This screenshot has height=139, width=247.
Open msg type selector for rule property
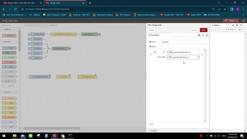(x=170, y=52)
